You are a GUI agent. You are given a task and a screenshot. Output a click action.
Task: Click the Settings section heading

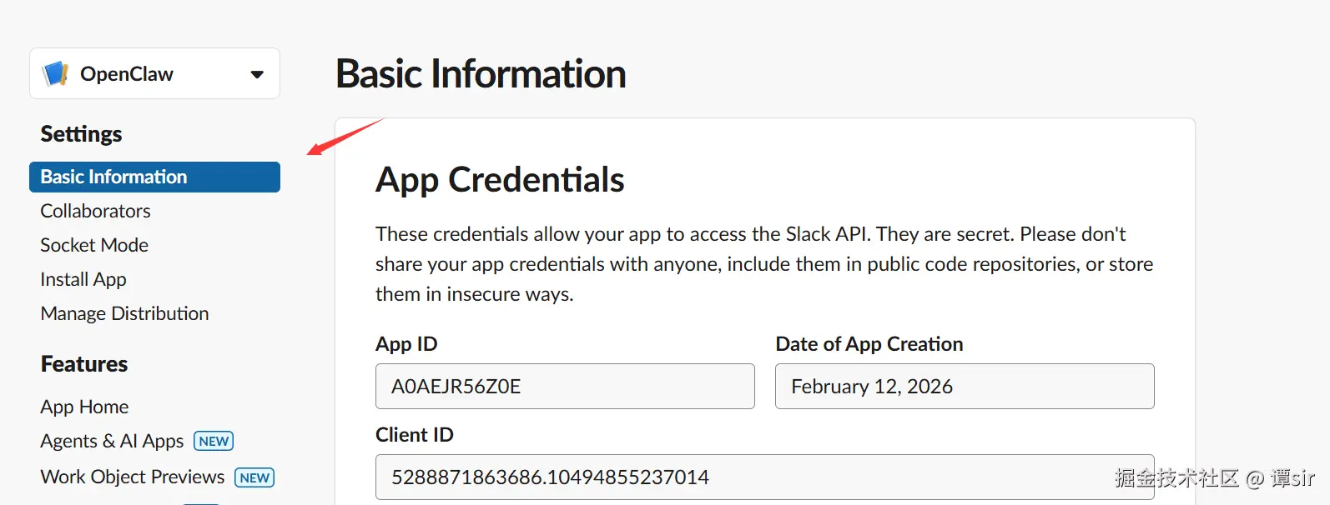click(x=81, y=134)
